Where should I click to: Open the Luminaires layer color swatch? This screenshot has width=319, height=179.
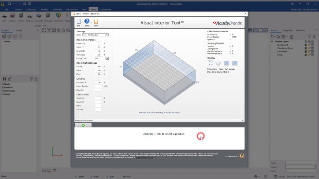(306, 52)
